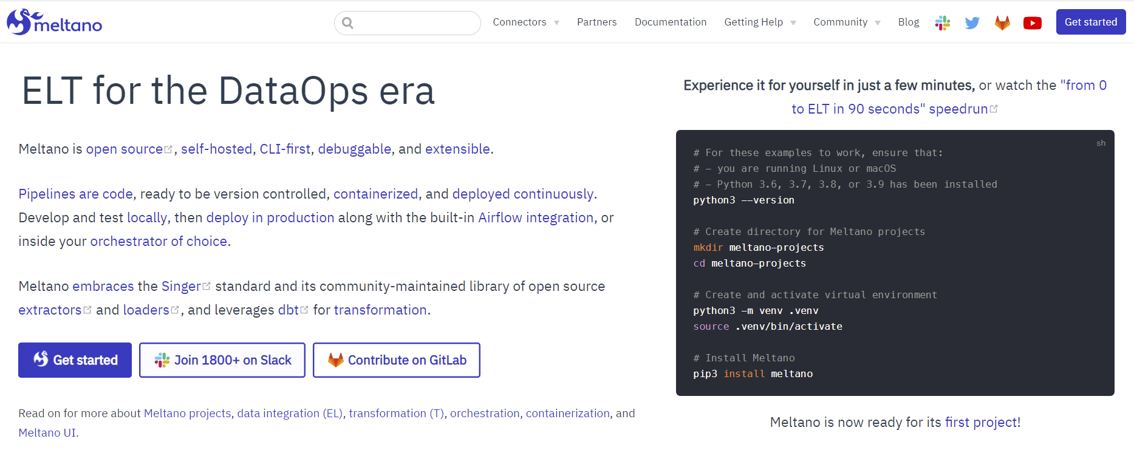Expand the Community dropdown menu
Viewport: 1134px width, 450px height.
coord(847,22)
